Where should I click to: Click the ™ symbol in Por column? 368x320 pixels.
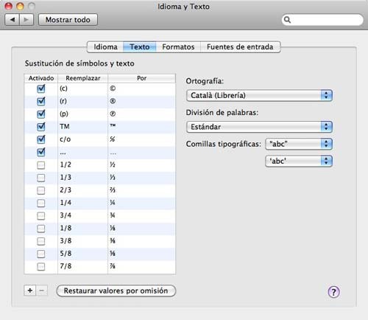coord(113,125)
